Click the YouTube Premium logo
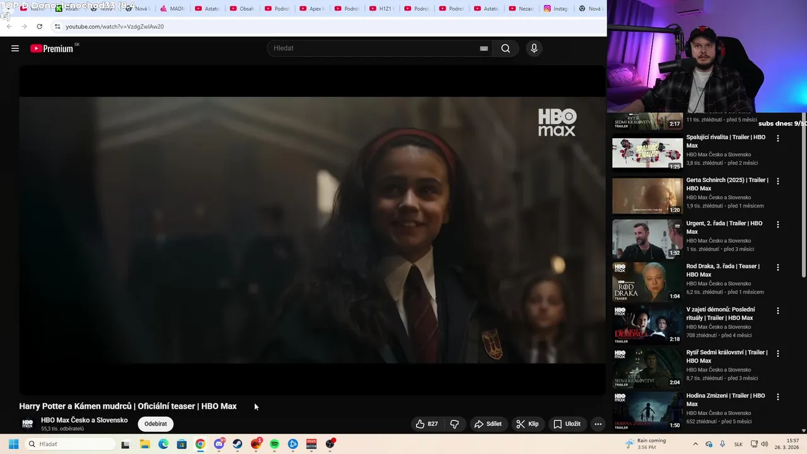Screen dimensions: 807x454 pyautogui.click(x=52, y=49)
